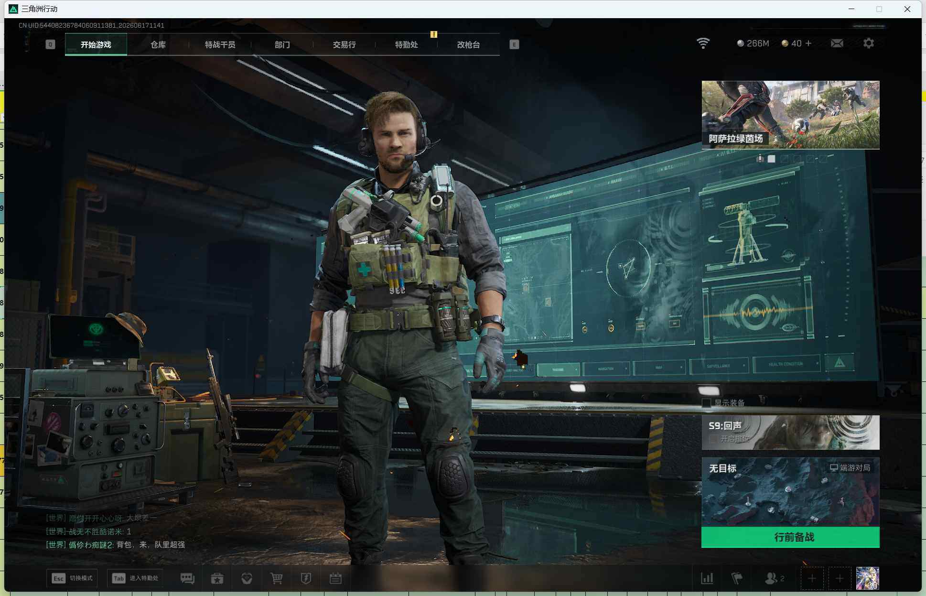Click the 端游对局 label on map card
926x596 pixels.
click(850, 467)
